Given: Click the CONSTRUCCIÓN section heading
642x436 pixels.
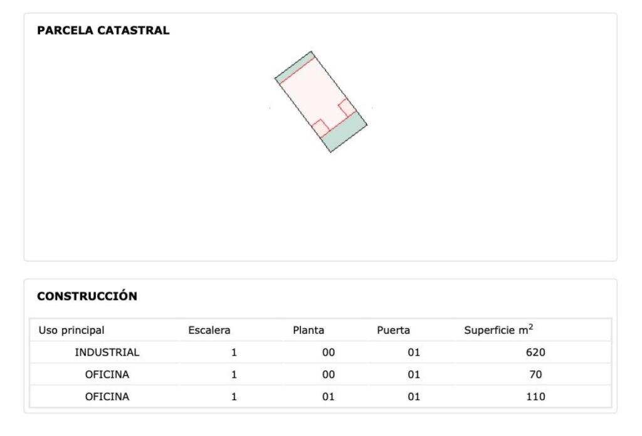Looking at the screenshot, I should coord(87,296).
